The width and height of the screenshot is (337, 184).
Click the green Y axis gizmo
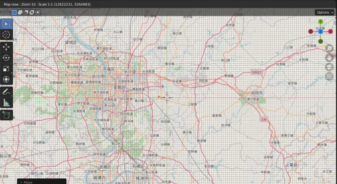321,21
